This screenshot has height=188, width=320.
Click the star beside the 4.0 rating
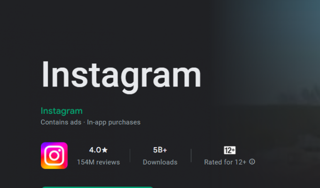[105, 150]
